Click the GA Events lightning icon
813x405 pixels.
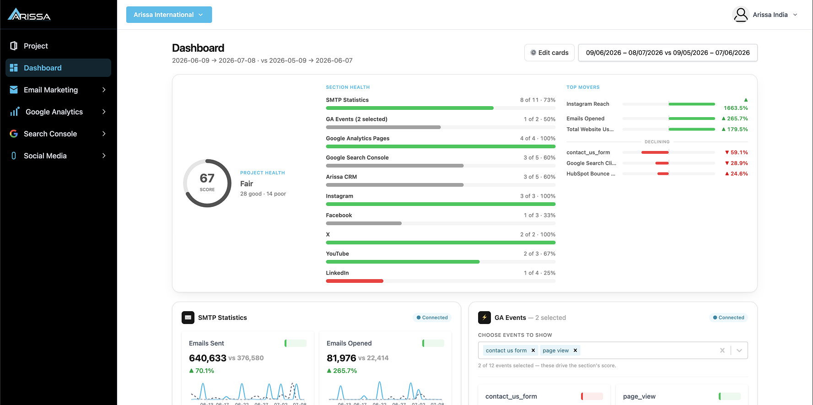click(485, 318)
